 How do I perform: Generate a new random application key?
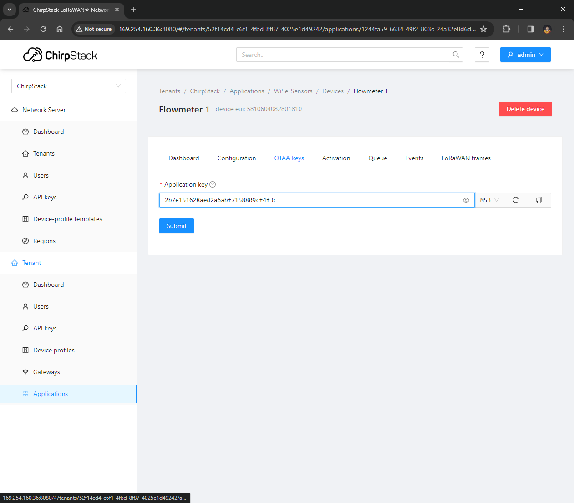point(516,200)
